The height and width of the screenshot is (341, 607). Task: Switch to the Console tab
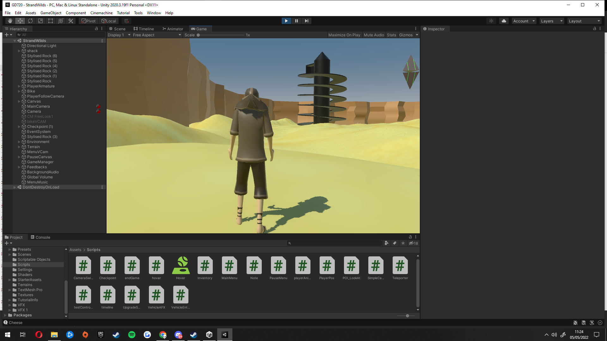tap(40, 237)
